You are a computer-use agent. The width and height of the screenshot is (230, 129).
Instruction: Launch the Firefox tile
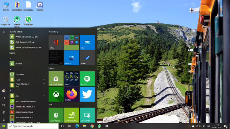(72, 94)
